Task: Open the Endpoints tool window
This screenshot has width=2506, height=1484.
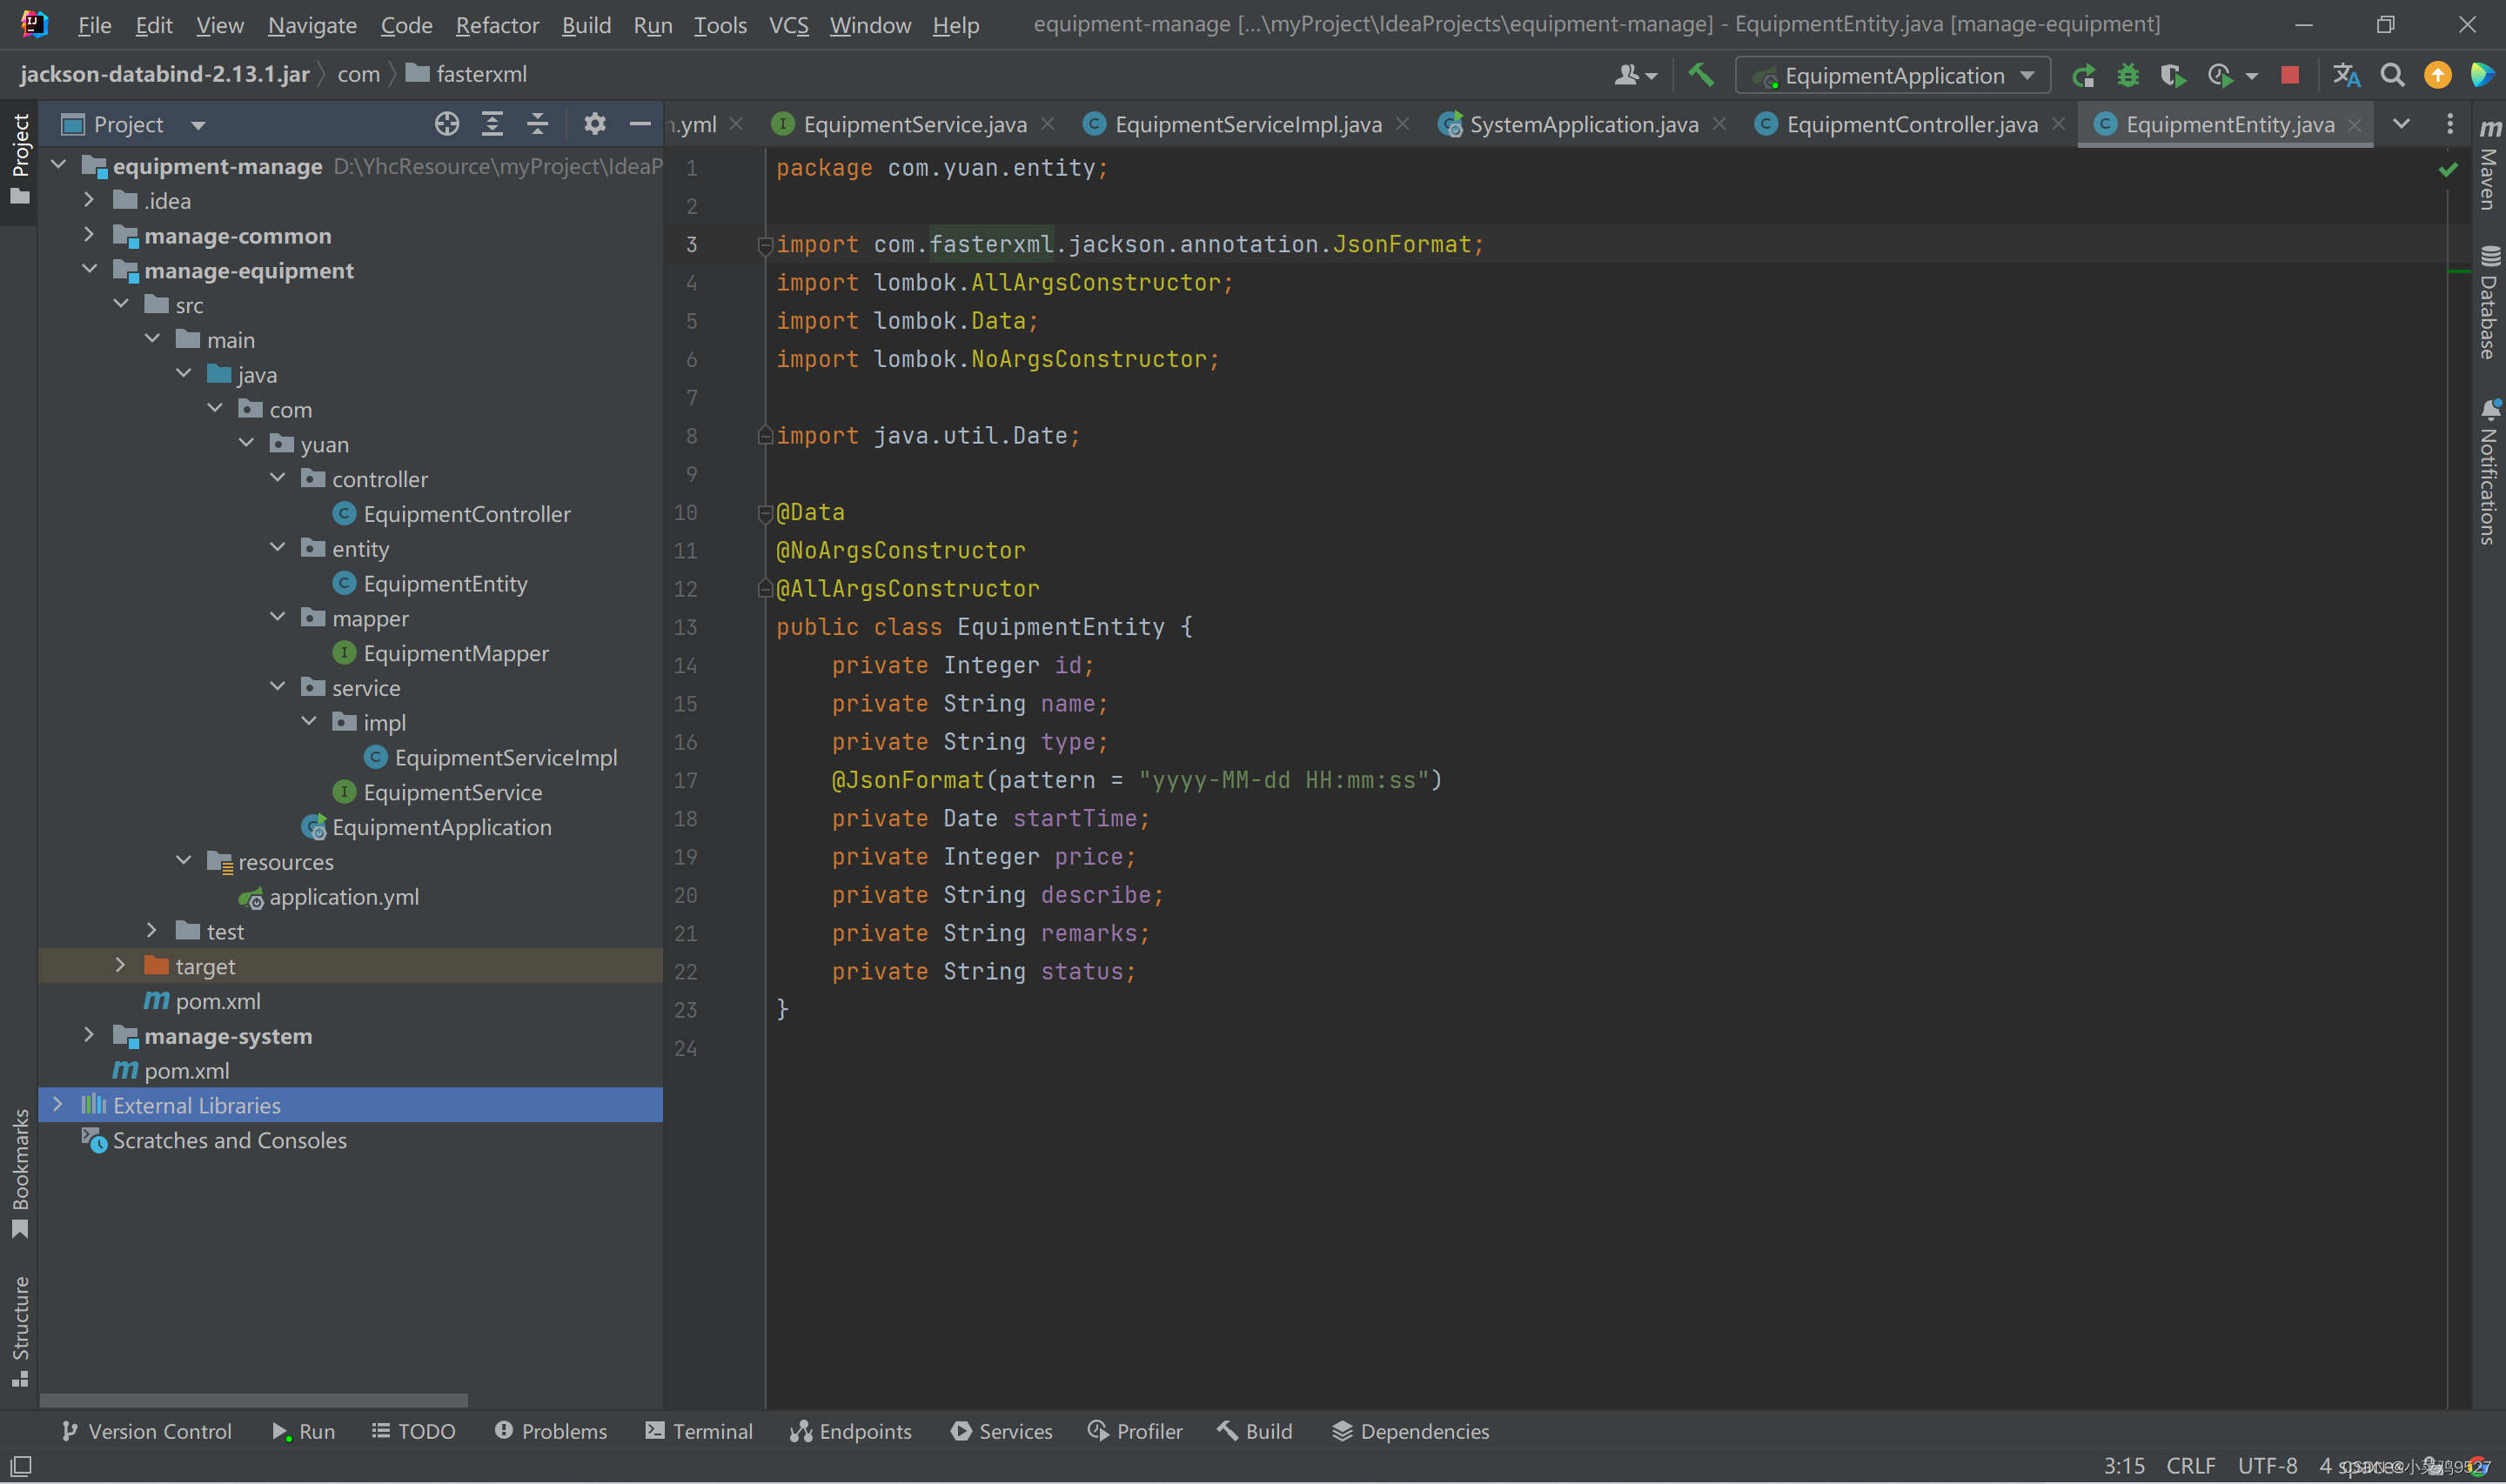Action: (x=851, y=1431)
